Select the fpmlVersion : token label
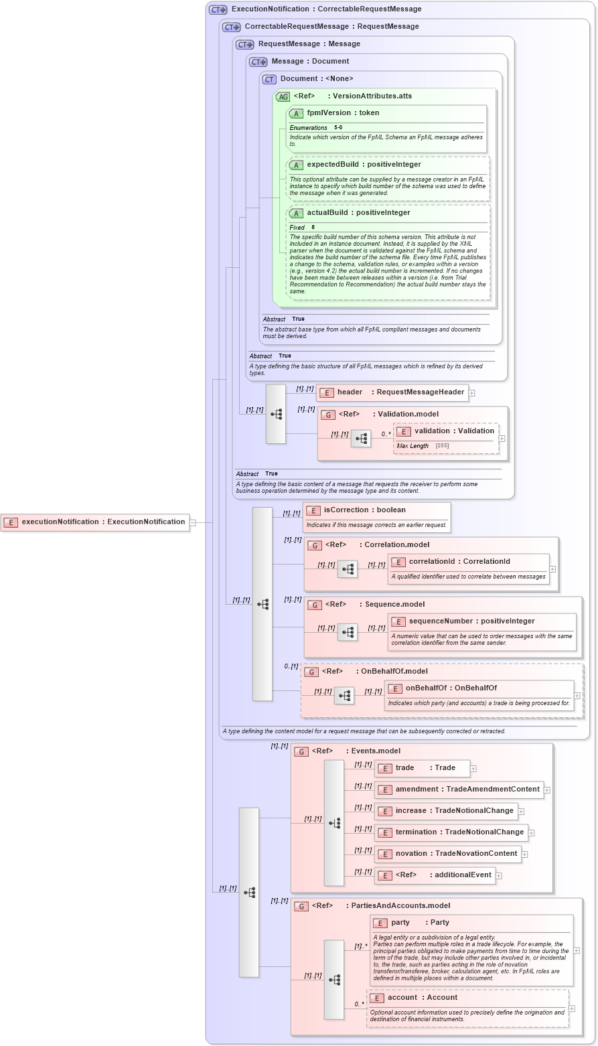The image size is (598, 1046). pos(343,113)
